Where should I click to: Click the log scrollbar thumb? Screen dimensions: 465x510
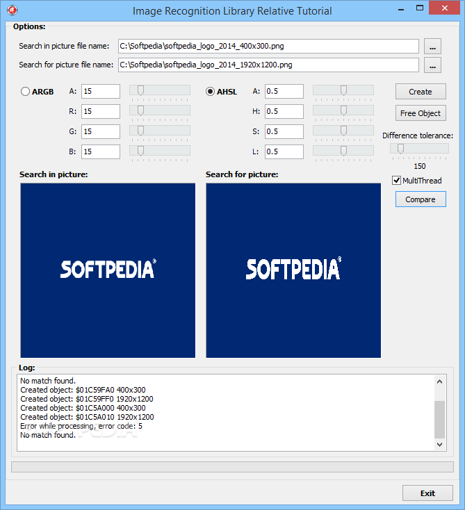(439, 420)
